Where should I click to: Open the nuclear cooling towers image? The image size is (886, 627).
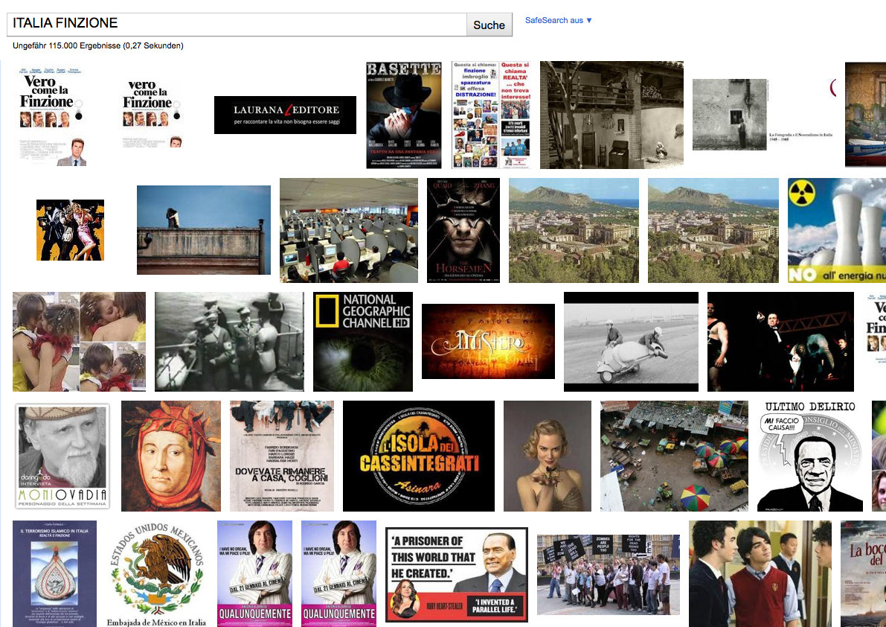(837, 231)
